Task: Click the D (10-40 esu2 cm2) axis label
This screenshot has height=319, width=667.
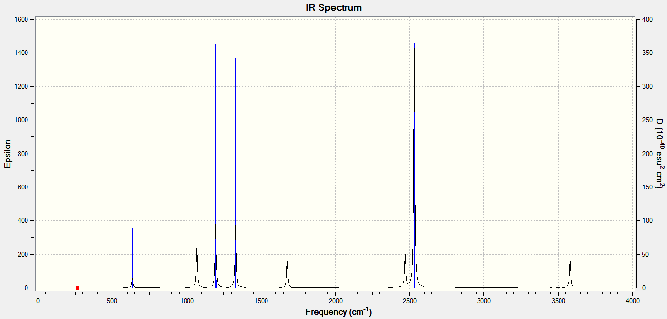Action: click(x=660, y=154)
